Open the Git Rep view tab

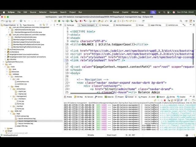(78, 97)
